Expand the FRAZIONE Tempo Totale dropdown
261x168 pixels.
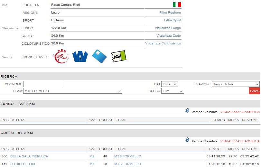click(236, 84)
